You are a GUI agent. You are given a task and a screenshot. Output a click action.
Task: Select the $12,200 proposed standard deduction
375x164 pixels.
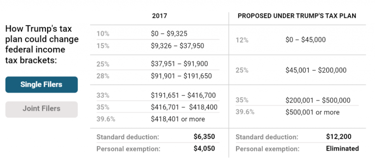339,137
